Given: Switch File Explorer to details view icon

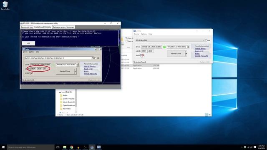Looking at the screenshot, I should pyautogui.click(x=207, y=115).
